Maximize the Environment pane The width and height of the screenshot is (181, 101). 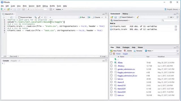point(177,14)
